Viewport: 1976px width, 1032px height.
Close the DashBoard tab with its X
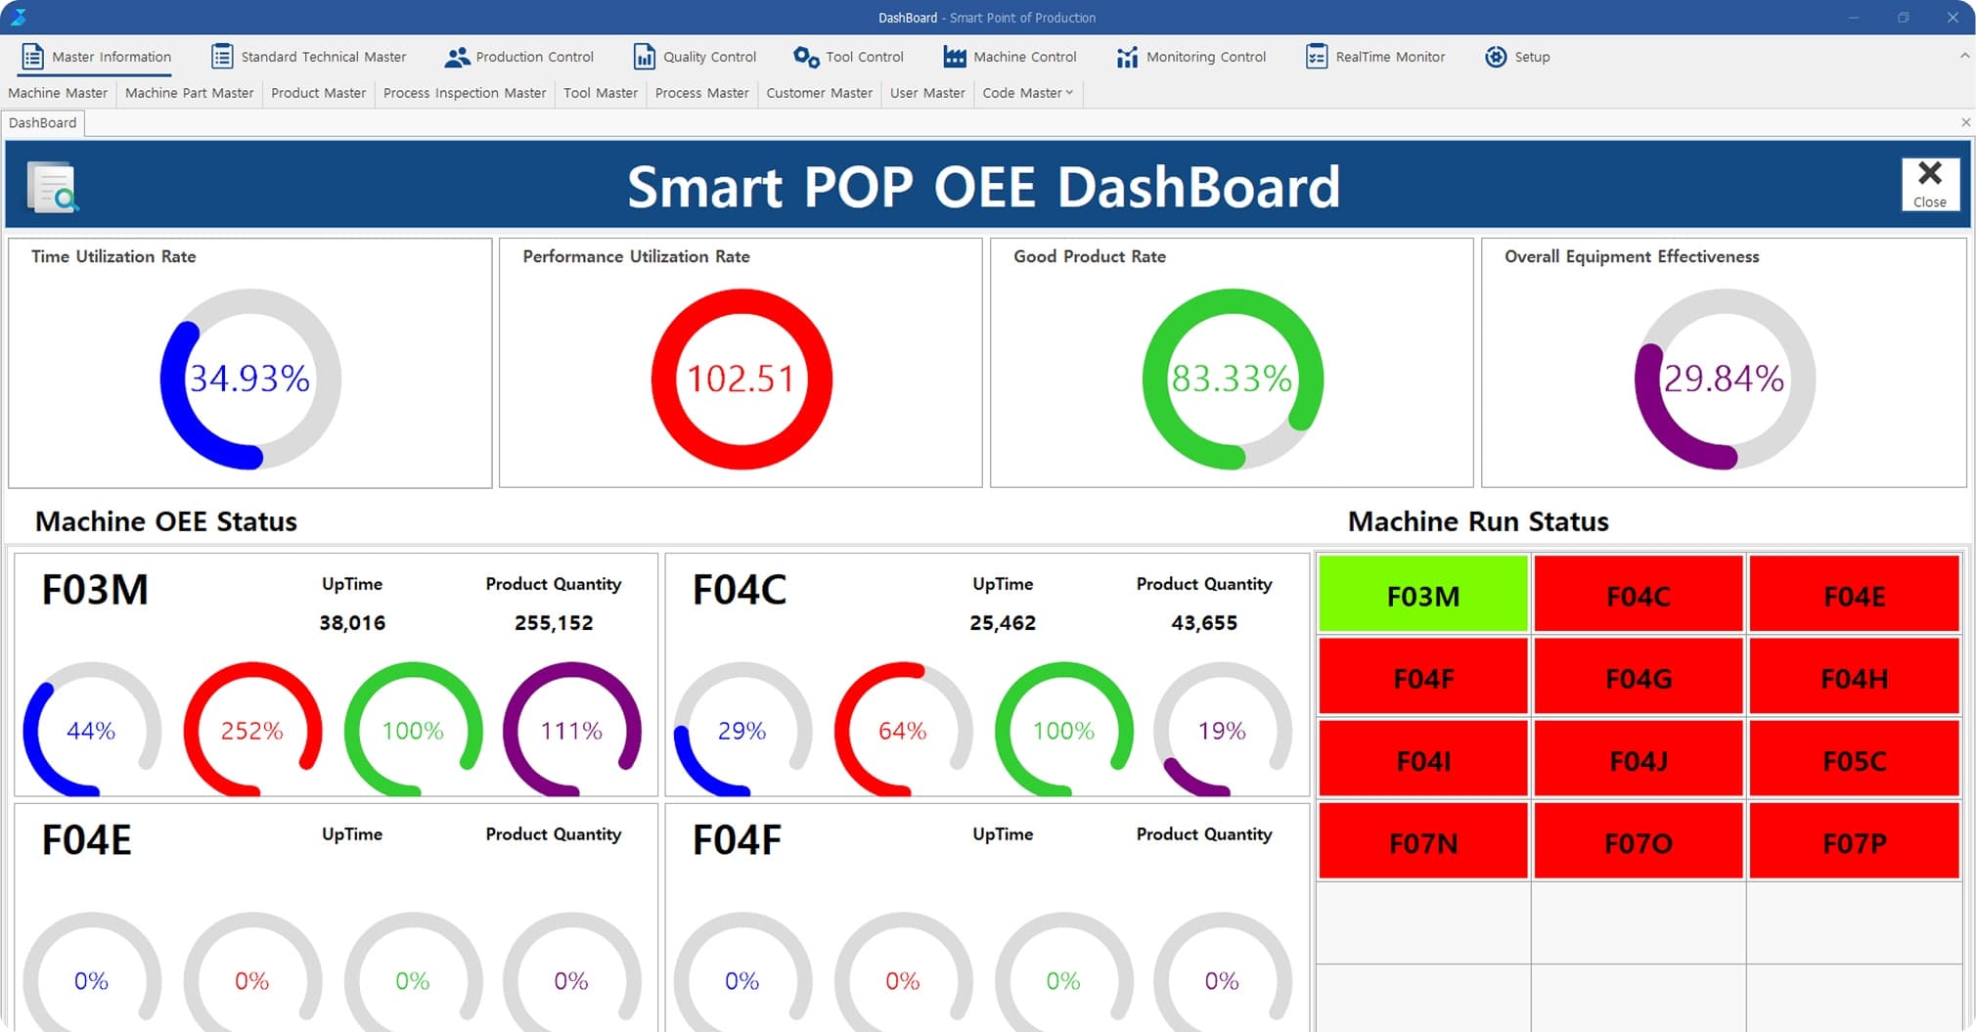point(1965,122)
